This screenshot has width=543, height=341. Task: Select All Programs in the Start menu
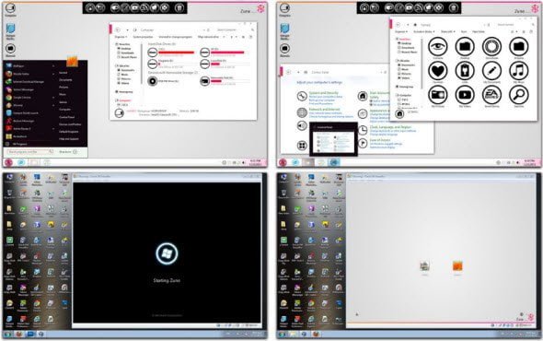click(19, 144)
